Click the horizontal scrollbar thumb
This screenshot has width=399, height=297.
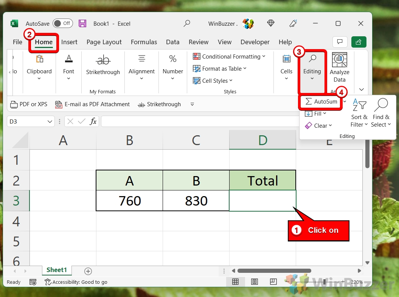[274, 271]
